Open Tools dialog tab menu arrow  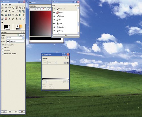tap(76, 6)
